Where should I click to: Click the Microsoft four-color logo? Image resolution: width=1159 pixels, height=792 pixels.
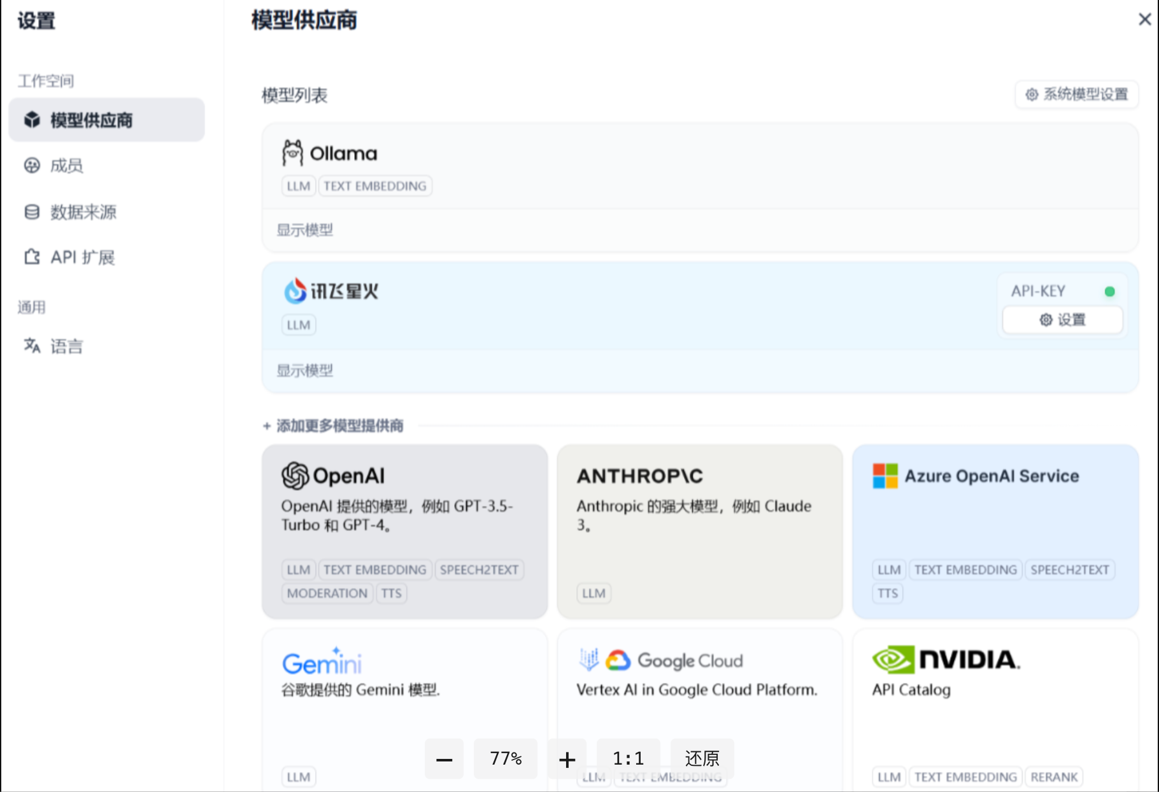coord(885,476)
